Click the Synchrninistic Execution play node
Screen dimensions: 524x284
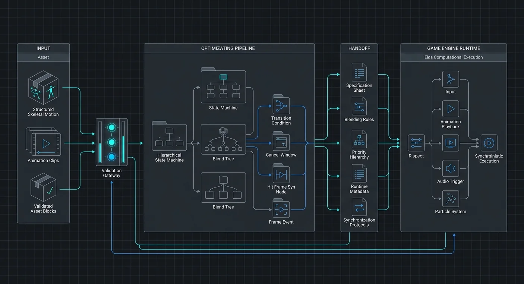tap(489, 143)
